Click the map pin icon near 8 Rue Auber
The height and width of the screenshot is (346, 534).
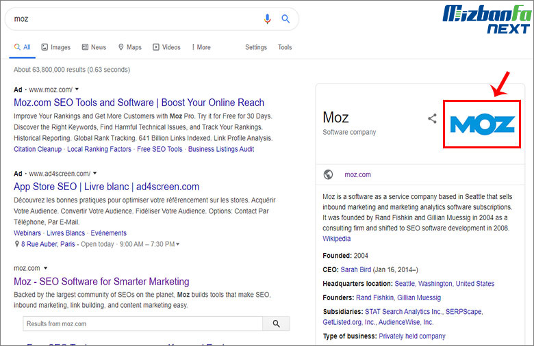(x=16, y=244)
